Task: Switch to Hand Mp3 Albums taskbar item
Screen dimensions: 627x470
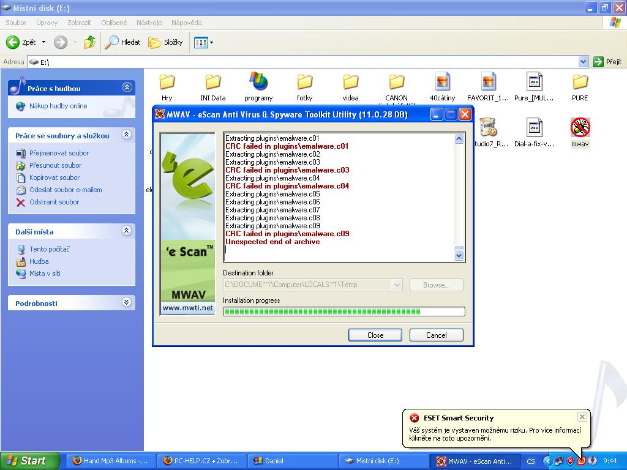Action: pyautogui.click(x=110, y=461)
